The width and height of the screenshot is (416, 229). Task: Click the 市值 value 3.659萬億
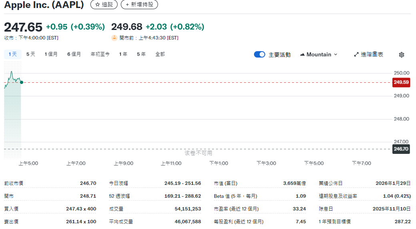[x=294, y=183]
